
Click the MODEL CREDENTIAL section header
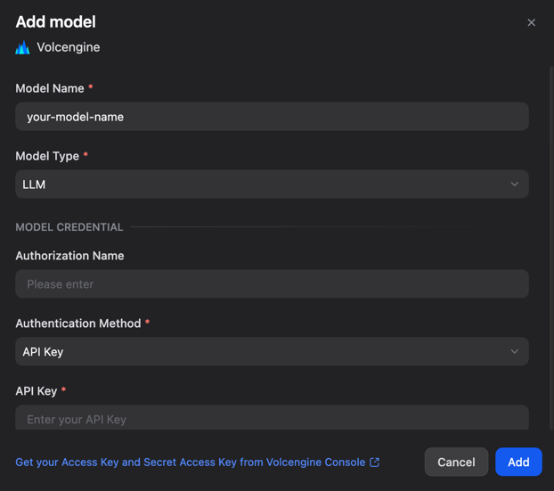point(69,227)
